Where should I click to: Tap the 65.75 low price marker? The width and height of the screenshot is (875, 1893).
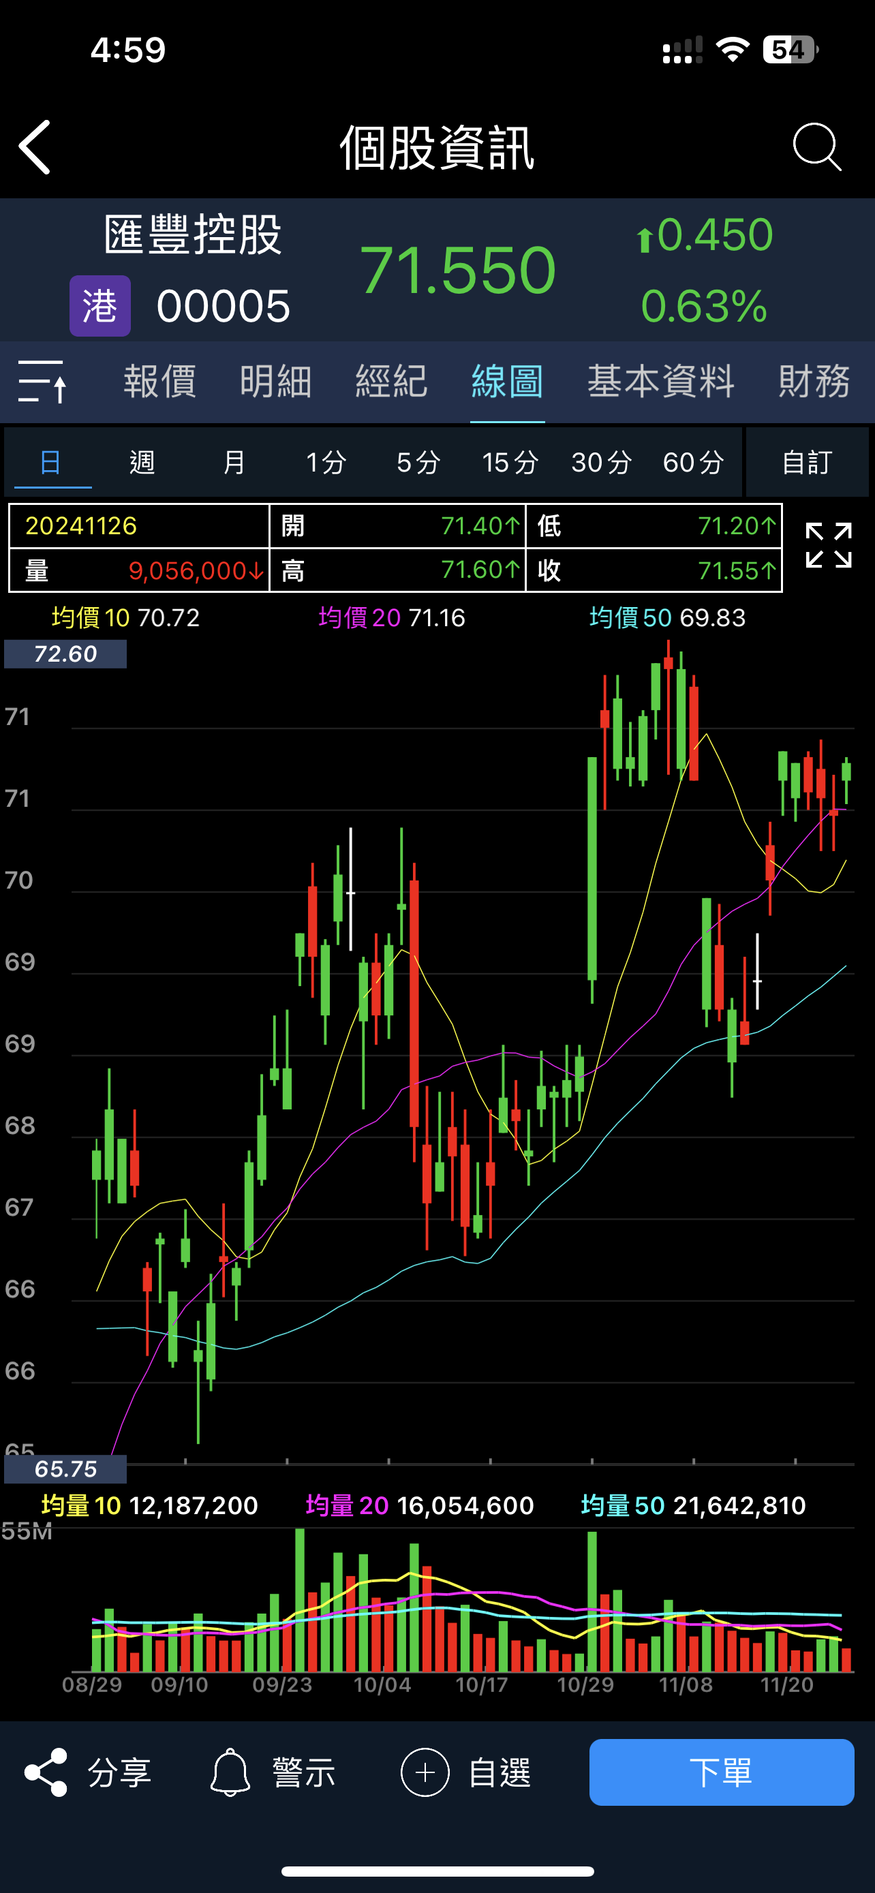pos(65,1469)
